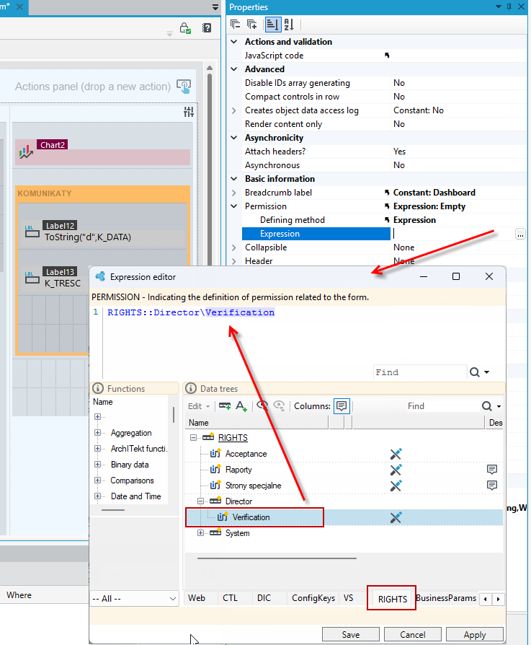Click the pen icon in Verification row
The height and width of the screenshot is (645, 531).
[x=396, y=517]
